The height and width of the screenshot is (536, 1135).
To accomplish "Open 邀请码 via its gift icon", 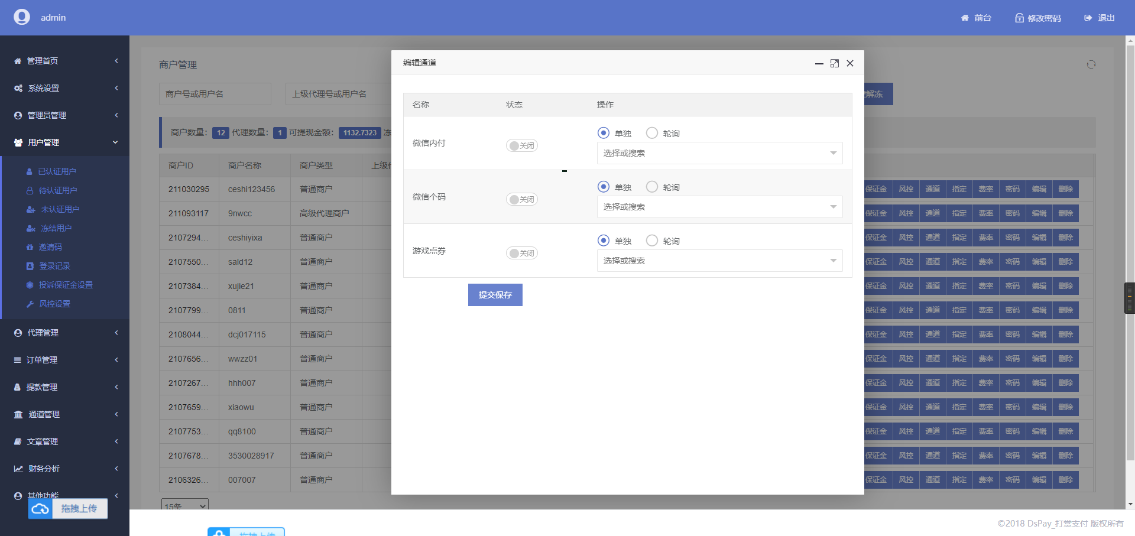I will (30, 246).
